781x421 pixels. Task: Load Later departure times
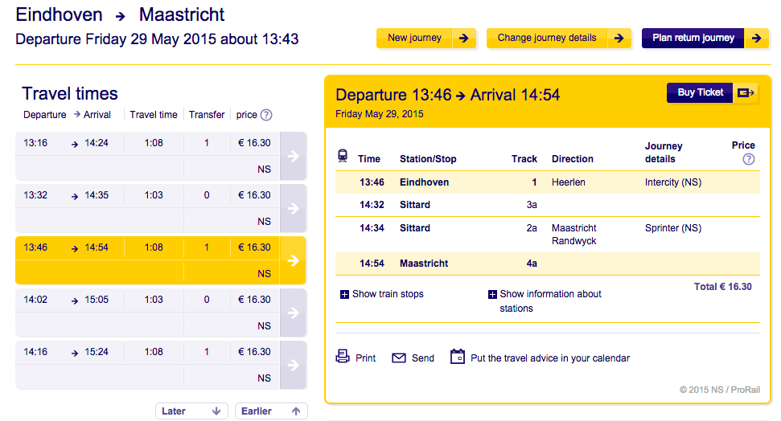[191, 411]
